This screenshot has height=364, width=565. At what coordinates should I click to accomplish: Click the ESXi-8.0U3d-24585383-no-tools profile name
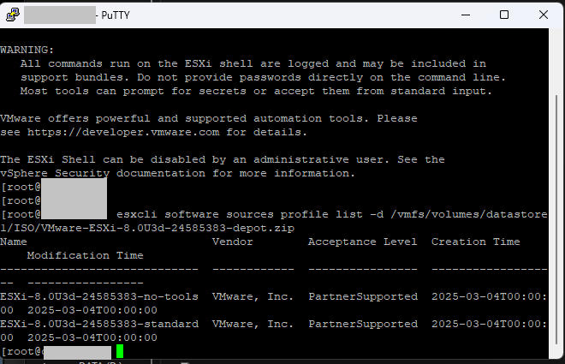coord(99,296)
